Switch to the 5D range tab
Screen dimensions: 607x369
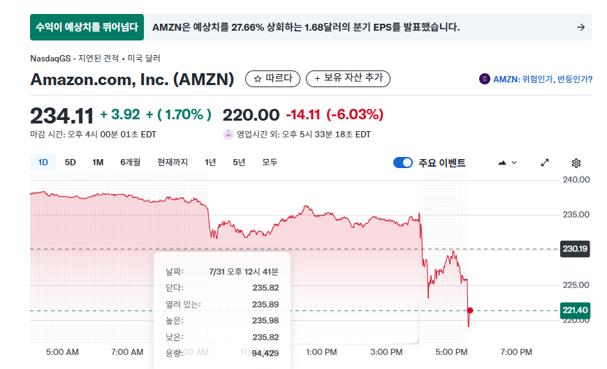coord(70,163)
